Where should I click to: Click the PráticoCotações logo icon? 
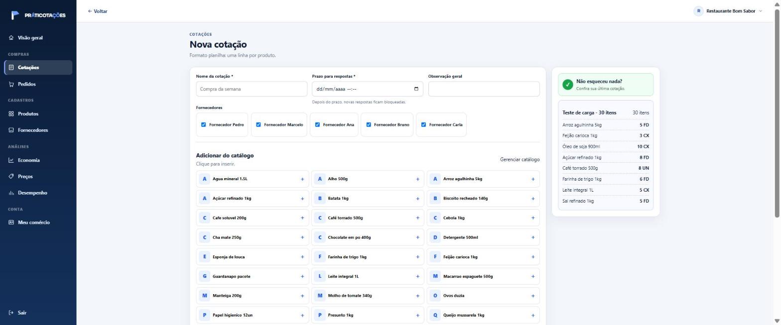point(15,15)
